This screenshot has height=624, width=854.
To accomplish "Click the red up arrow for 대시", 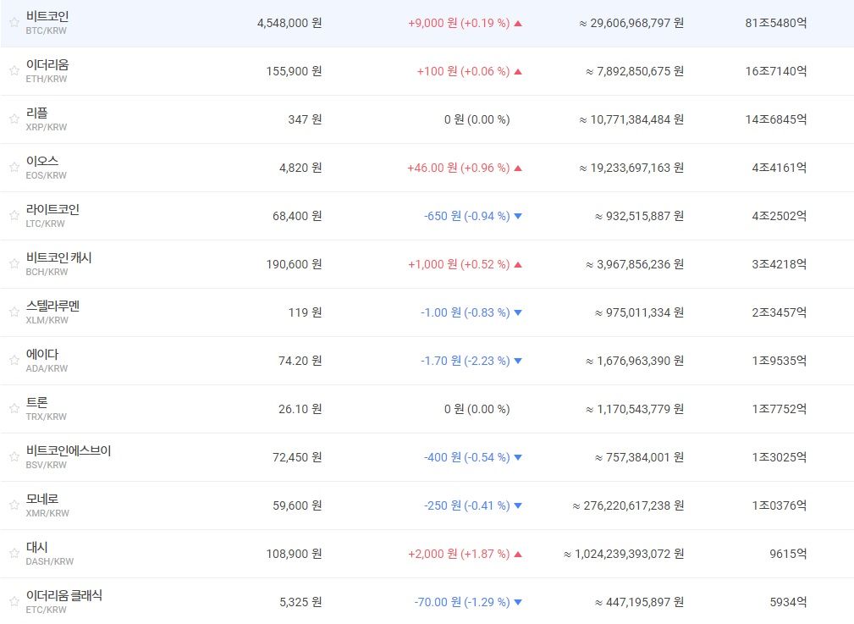I will (x=518, y=554).
